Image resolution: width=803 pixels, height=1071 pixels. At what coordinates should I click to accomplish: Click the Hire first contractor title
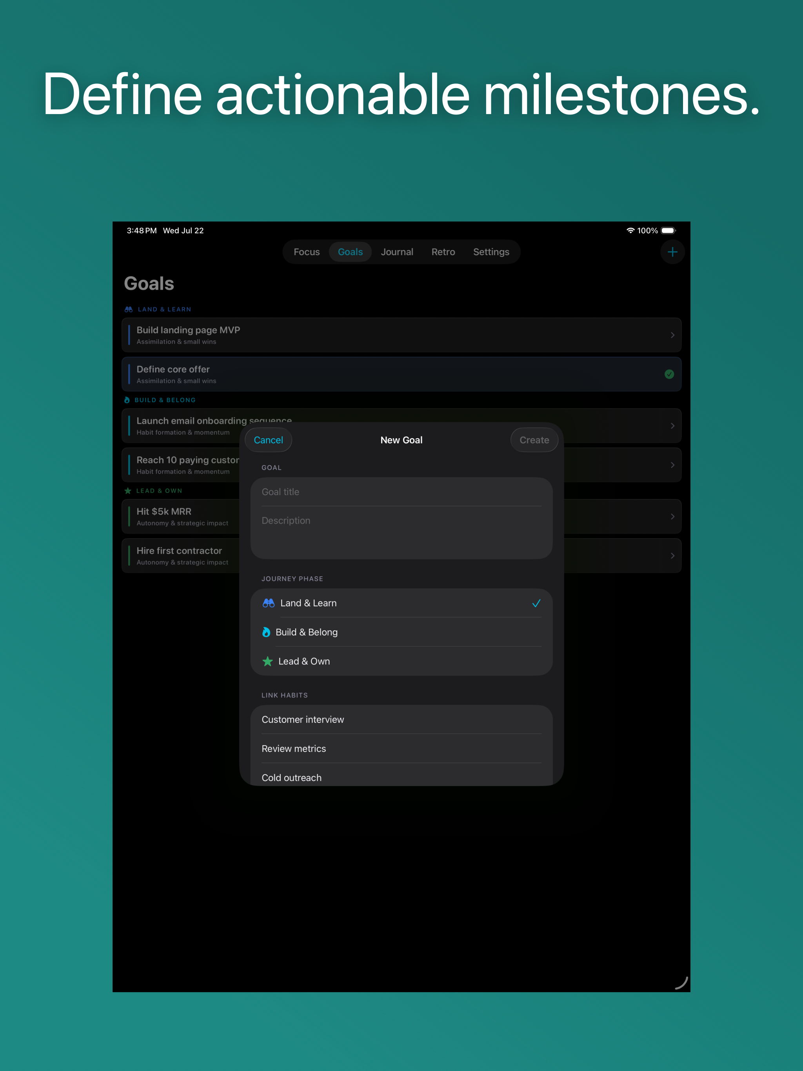pos(179,550)
